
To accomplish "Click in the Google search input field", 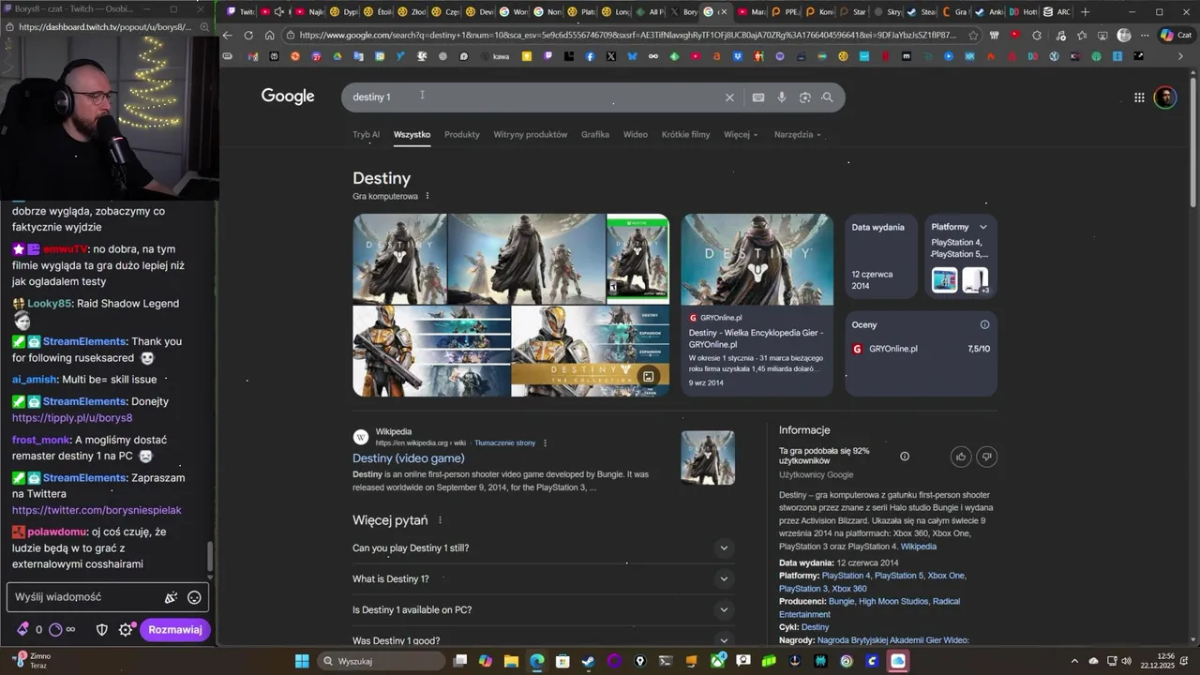I will (x=534, y=97).
